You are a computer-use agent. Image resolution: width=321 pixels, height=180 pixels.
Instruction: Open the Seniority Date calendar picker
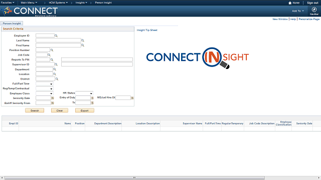pos(53,98)
